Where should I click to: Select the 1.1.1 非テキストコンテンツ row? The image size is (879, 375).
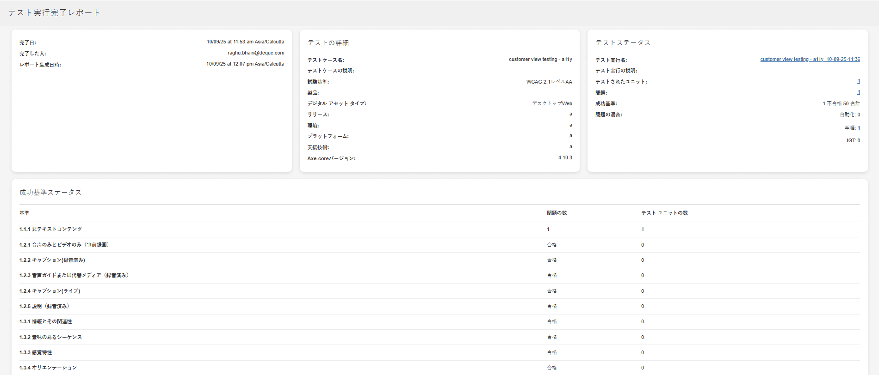coord(50,229)
